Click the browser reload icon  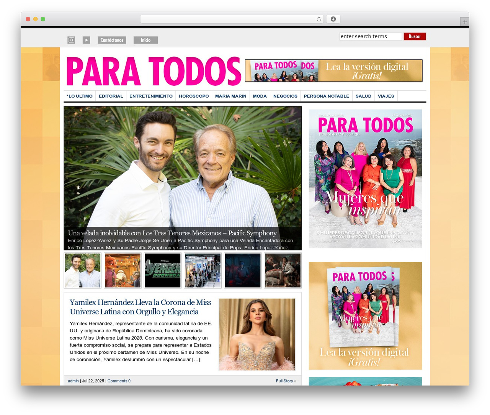pyautogui.click(x=319, y=19)
